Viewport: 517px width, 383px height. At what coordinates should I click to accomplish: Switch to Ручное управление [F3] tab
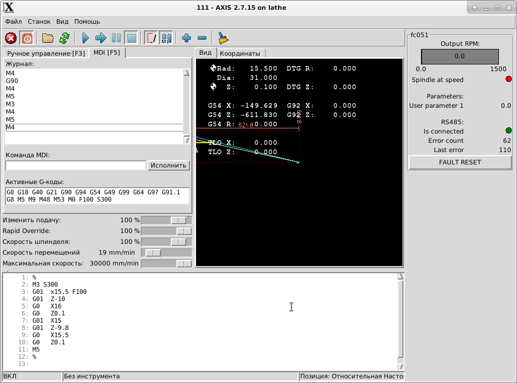point(46,53)
